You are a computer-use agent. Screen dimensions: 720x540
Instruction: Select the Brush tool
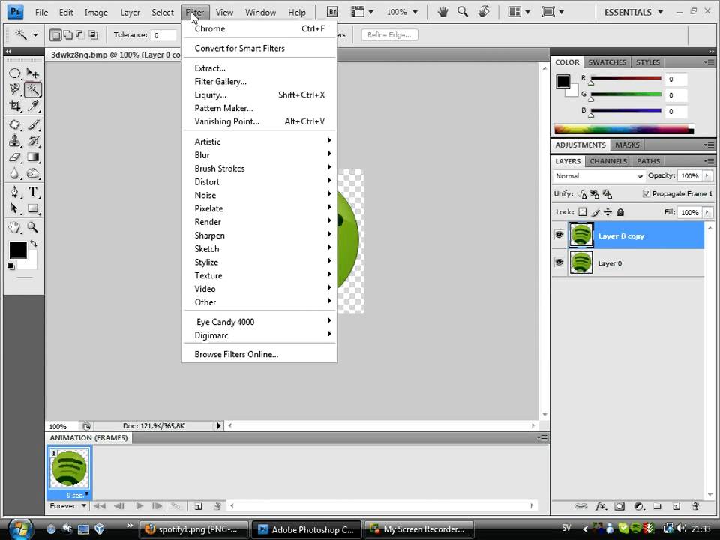(32, 124)
